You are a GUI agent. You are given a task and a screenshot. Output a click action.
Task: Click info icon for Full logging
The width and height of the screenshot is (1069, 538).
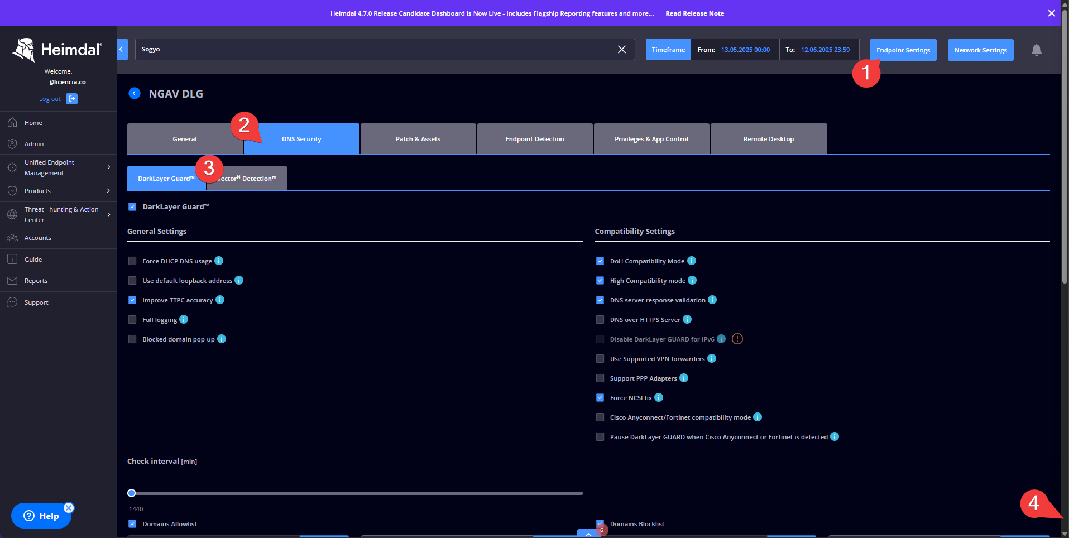point(184,319)
